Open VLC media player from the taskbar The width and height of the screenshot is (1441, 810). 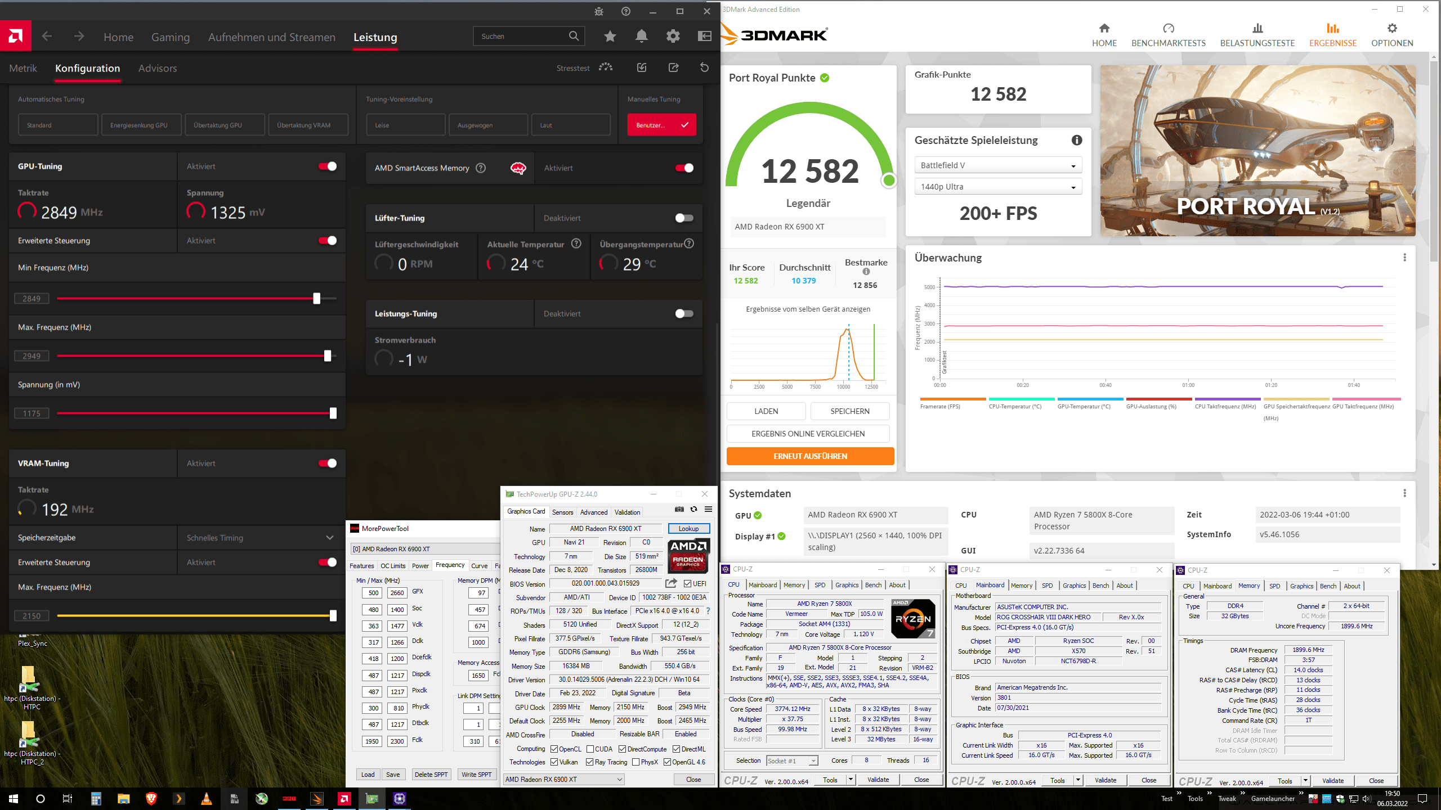(207, 798)
